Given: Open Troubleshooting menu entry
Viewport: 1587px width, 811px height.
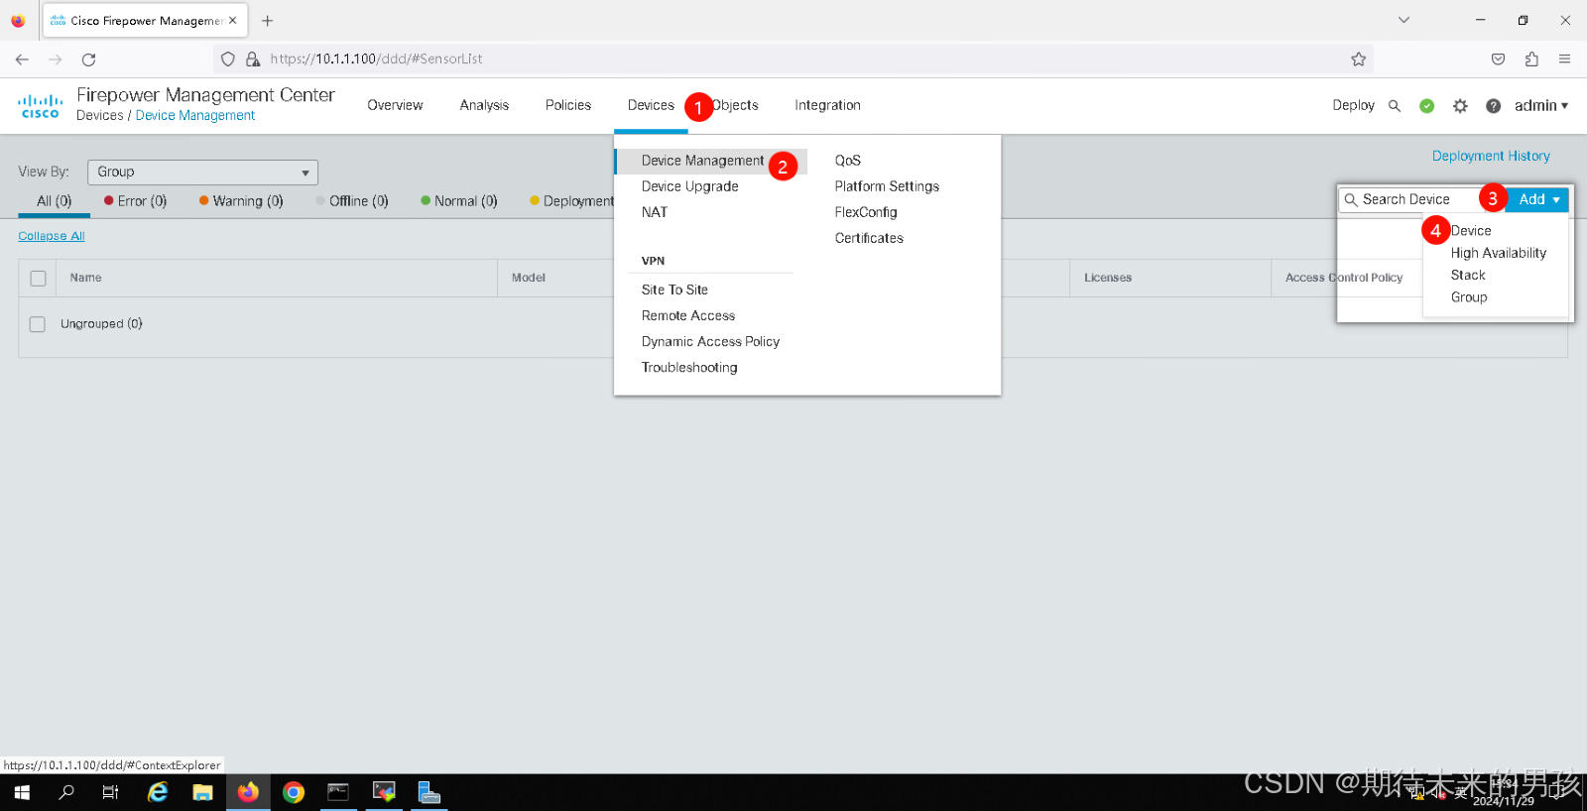Looking at the screenshot, I should pyautogui.click(x=689, y=367).
